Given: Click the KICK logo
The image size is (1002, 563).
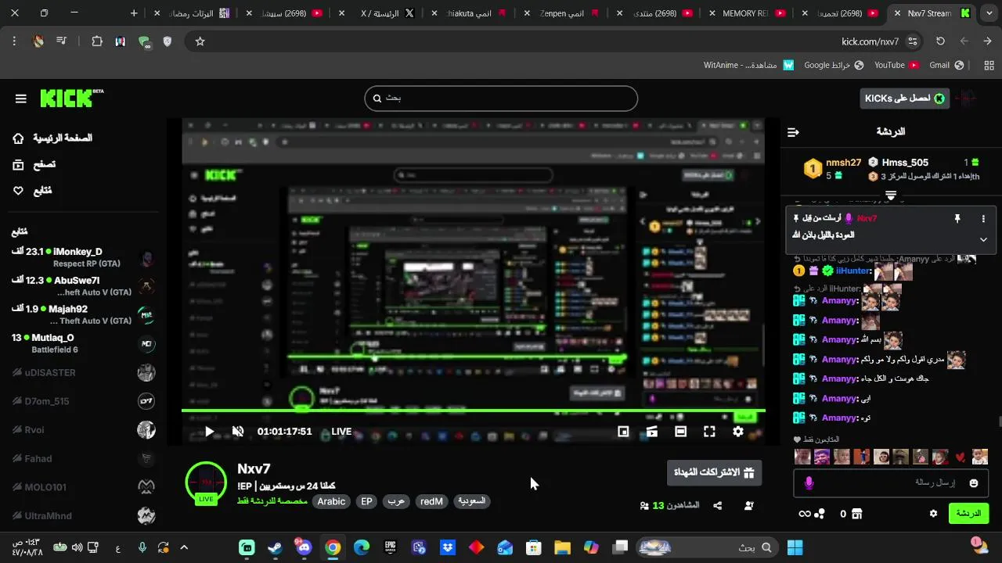Looking at the screenshot, I should pyautogui.click(x=70, y=98).
